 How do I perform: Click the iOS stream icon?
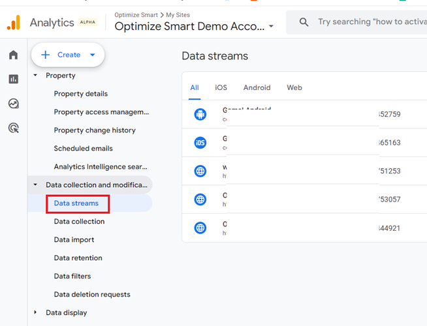200,143
